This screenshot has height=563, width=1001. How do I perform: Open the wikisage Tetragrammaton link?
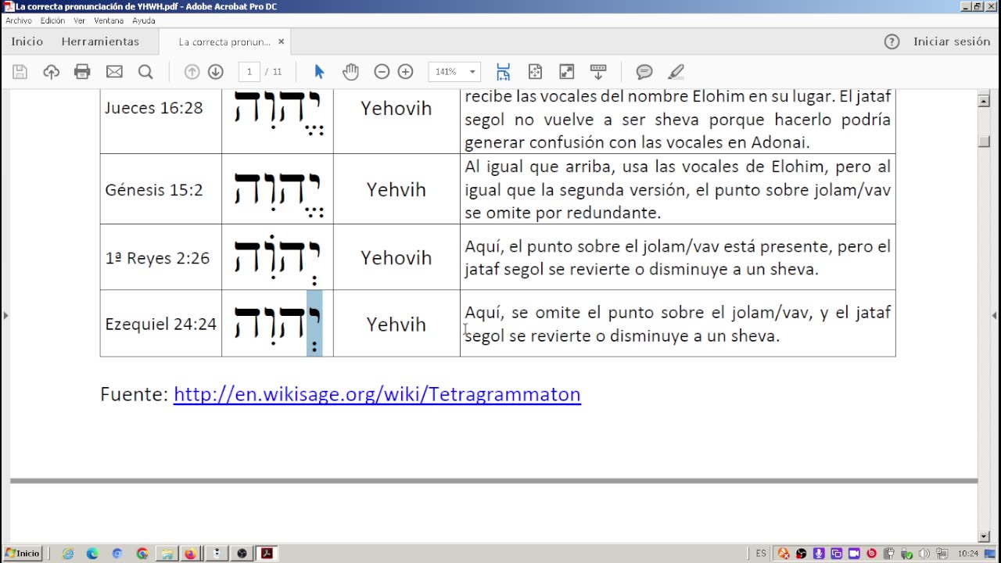(377, 394)
